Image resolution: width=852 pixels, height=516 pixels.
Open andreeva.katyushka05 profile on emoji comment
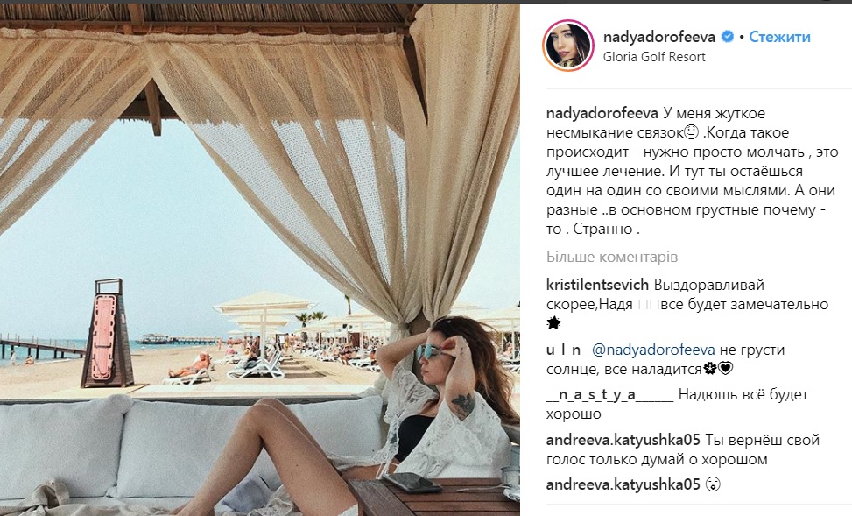pyautogui.click(x=623, y=484)
